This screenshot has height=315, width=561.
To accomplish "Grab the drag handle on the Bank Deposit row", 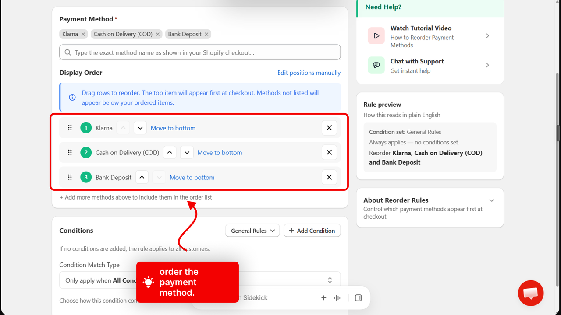I will tap(70, 177).
